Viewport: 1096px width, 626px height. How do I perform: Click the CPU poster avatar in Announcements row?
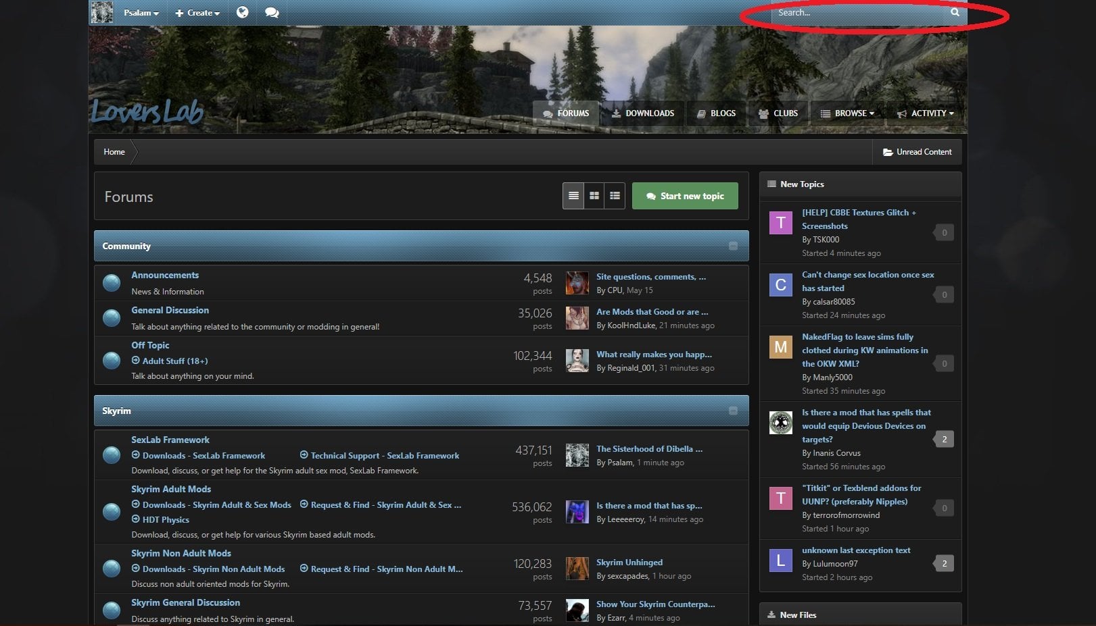(577, 283)
